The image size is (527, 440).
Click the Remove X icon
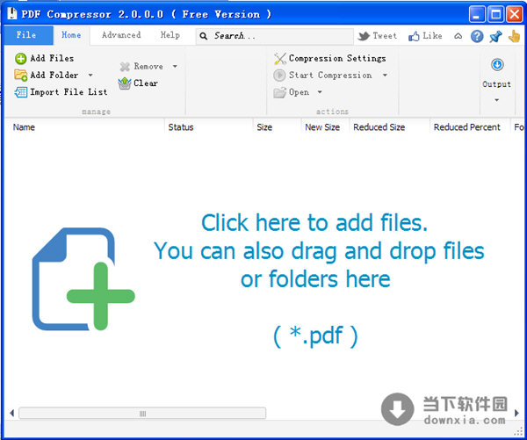tap(125, 67)
